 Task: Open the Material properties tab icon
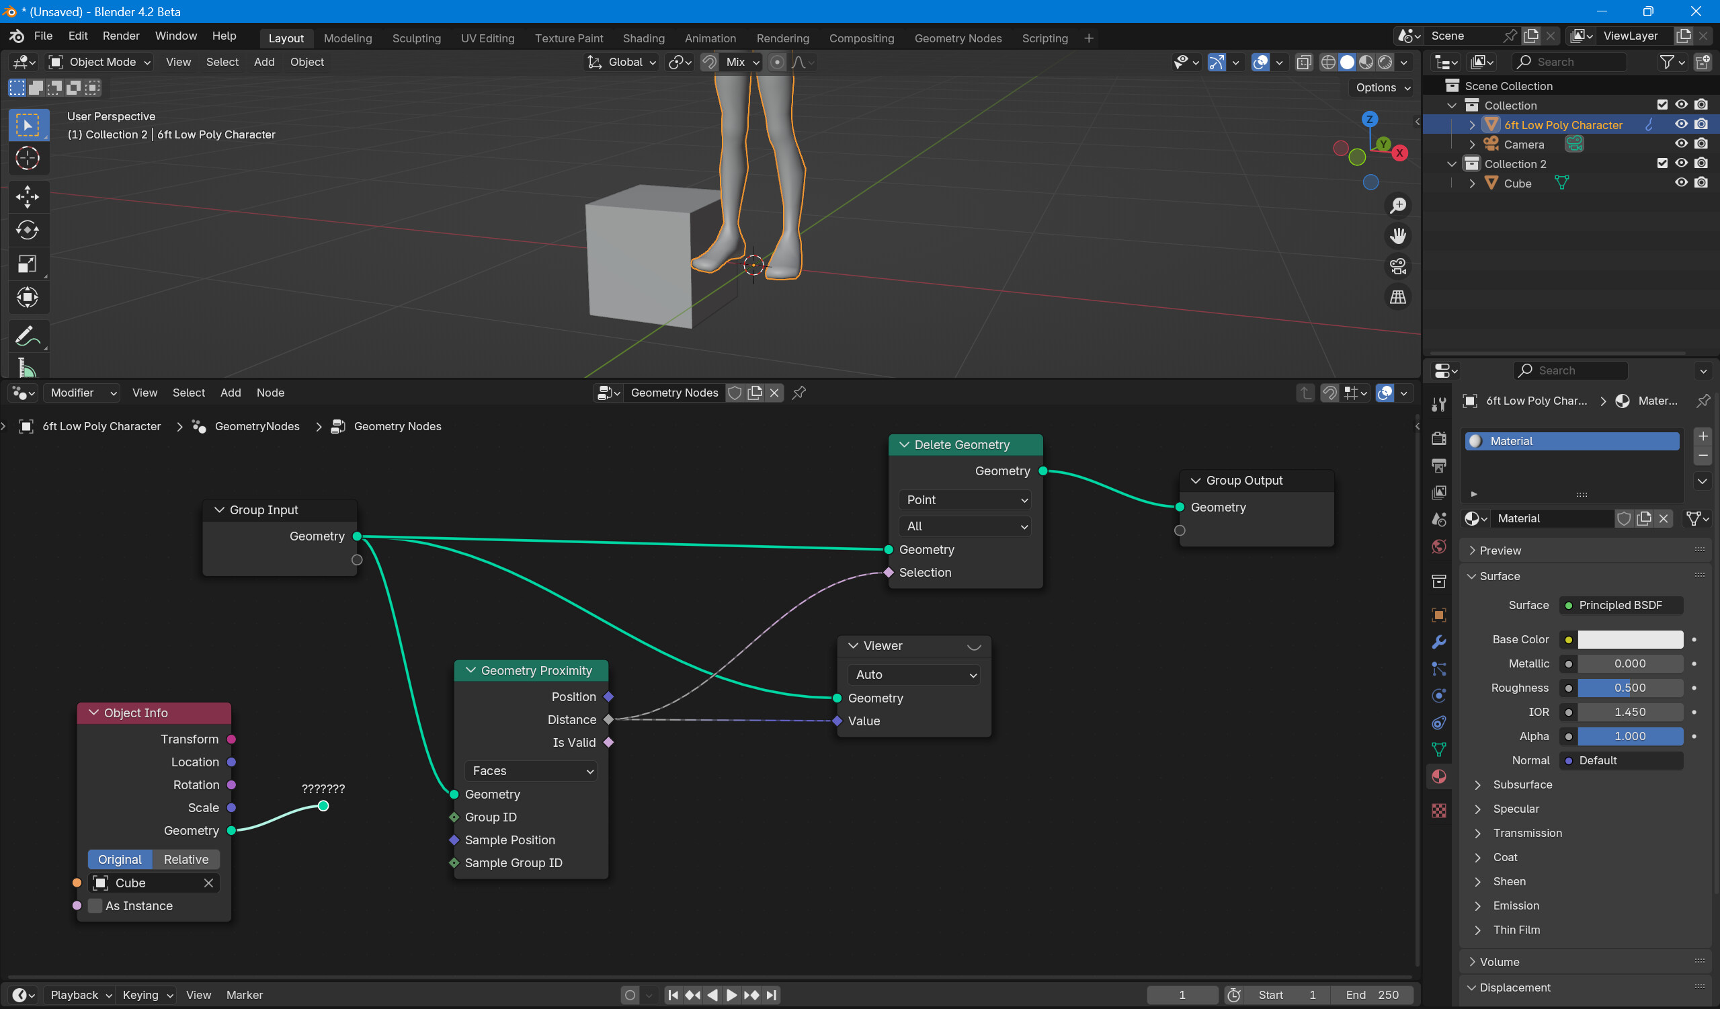pyautogui.click(x=1439, y=776)
